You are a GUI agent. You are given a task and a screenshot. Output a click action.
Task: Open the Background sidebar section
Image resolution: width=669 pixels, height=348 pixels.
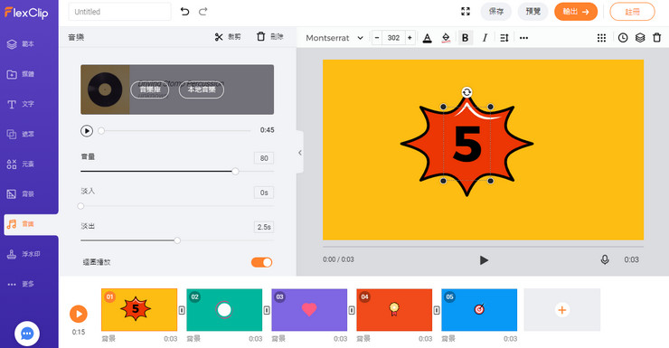[20, 194]
